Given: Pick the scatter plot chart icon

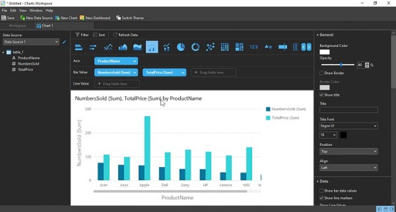Looking at the screenshot, I should 210,47.
